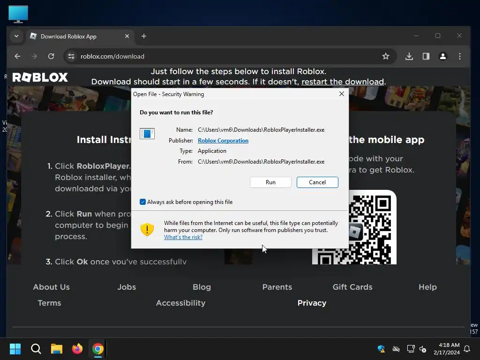Click the Do you want to run this file? text
The height and width of the screenshot is (360, 480).
click(176, 112)
